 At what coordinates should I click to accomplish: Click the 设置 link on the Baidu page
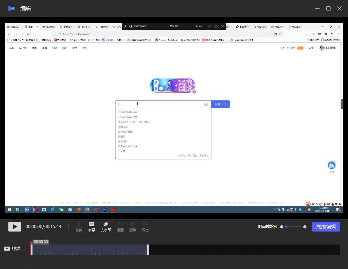point(311,48)
